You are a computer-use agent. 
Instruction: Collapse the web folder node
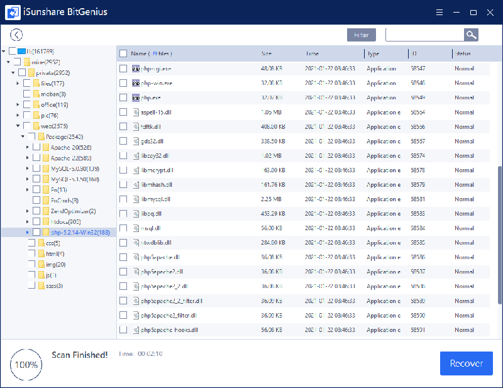(x=18, y=126)
